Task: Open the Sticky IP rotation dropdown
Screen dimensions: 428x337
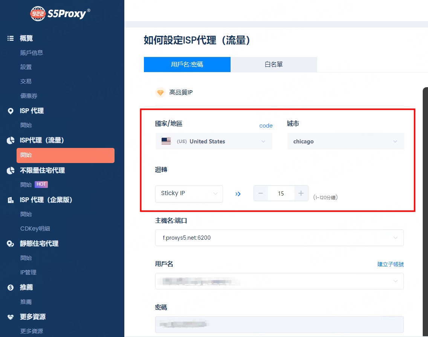Action: click(x=189, y=194)
